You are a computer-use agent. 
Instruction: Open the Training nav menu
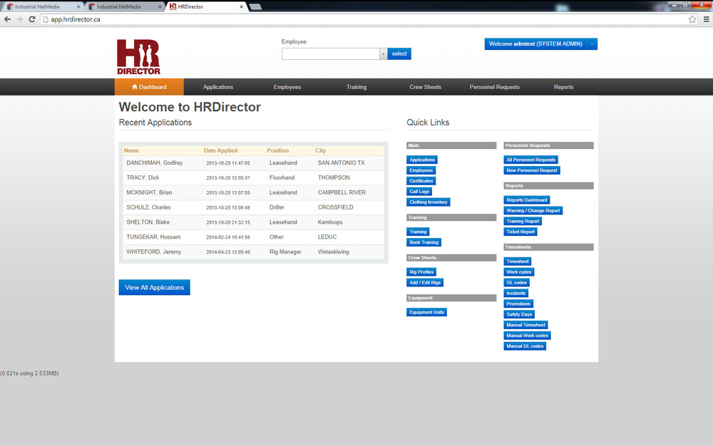pos(356,87)
